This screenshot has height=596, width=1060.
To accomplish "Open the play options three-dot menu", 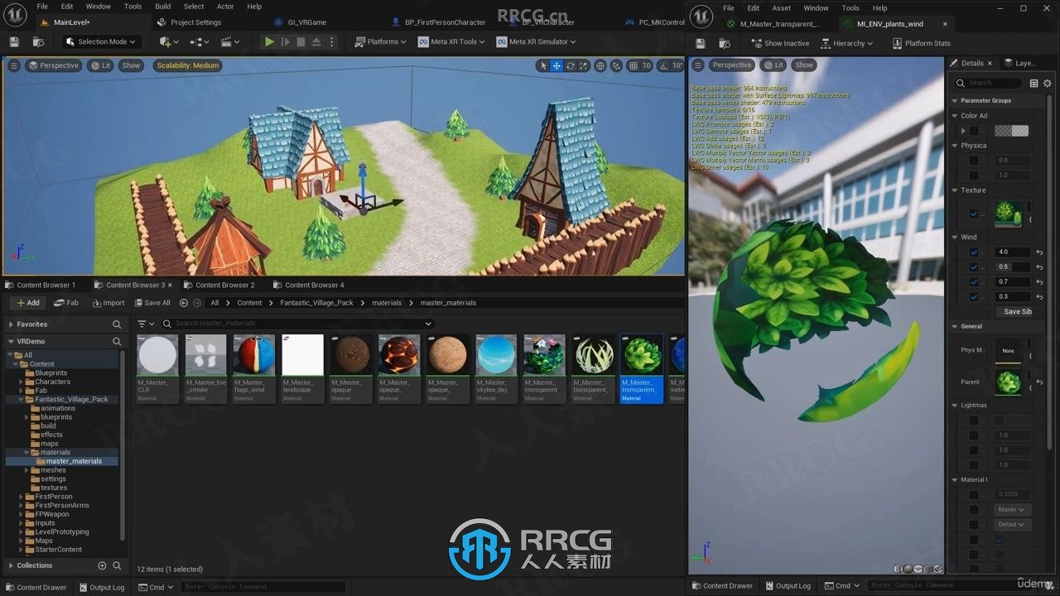I will click(332, 41).
